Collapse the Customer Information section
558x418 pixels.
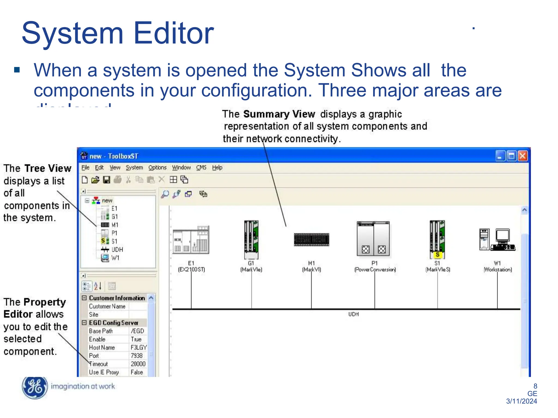[84, 298]
